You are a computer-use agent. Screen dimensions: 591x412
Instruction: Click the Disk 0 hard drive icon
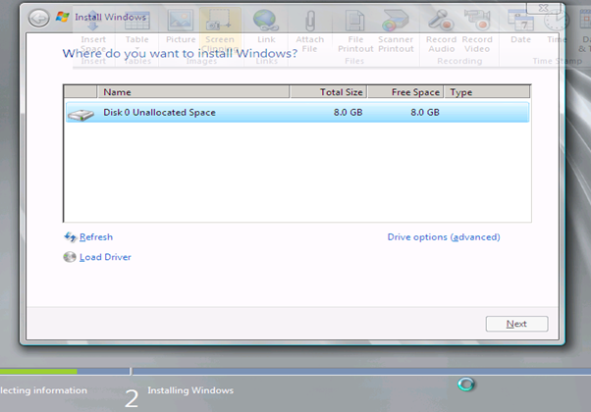(x=81, y=115)
